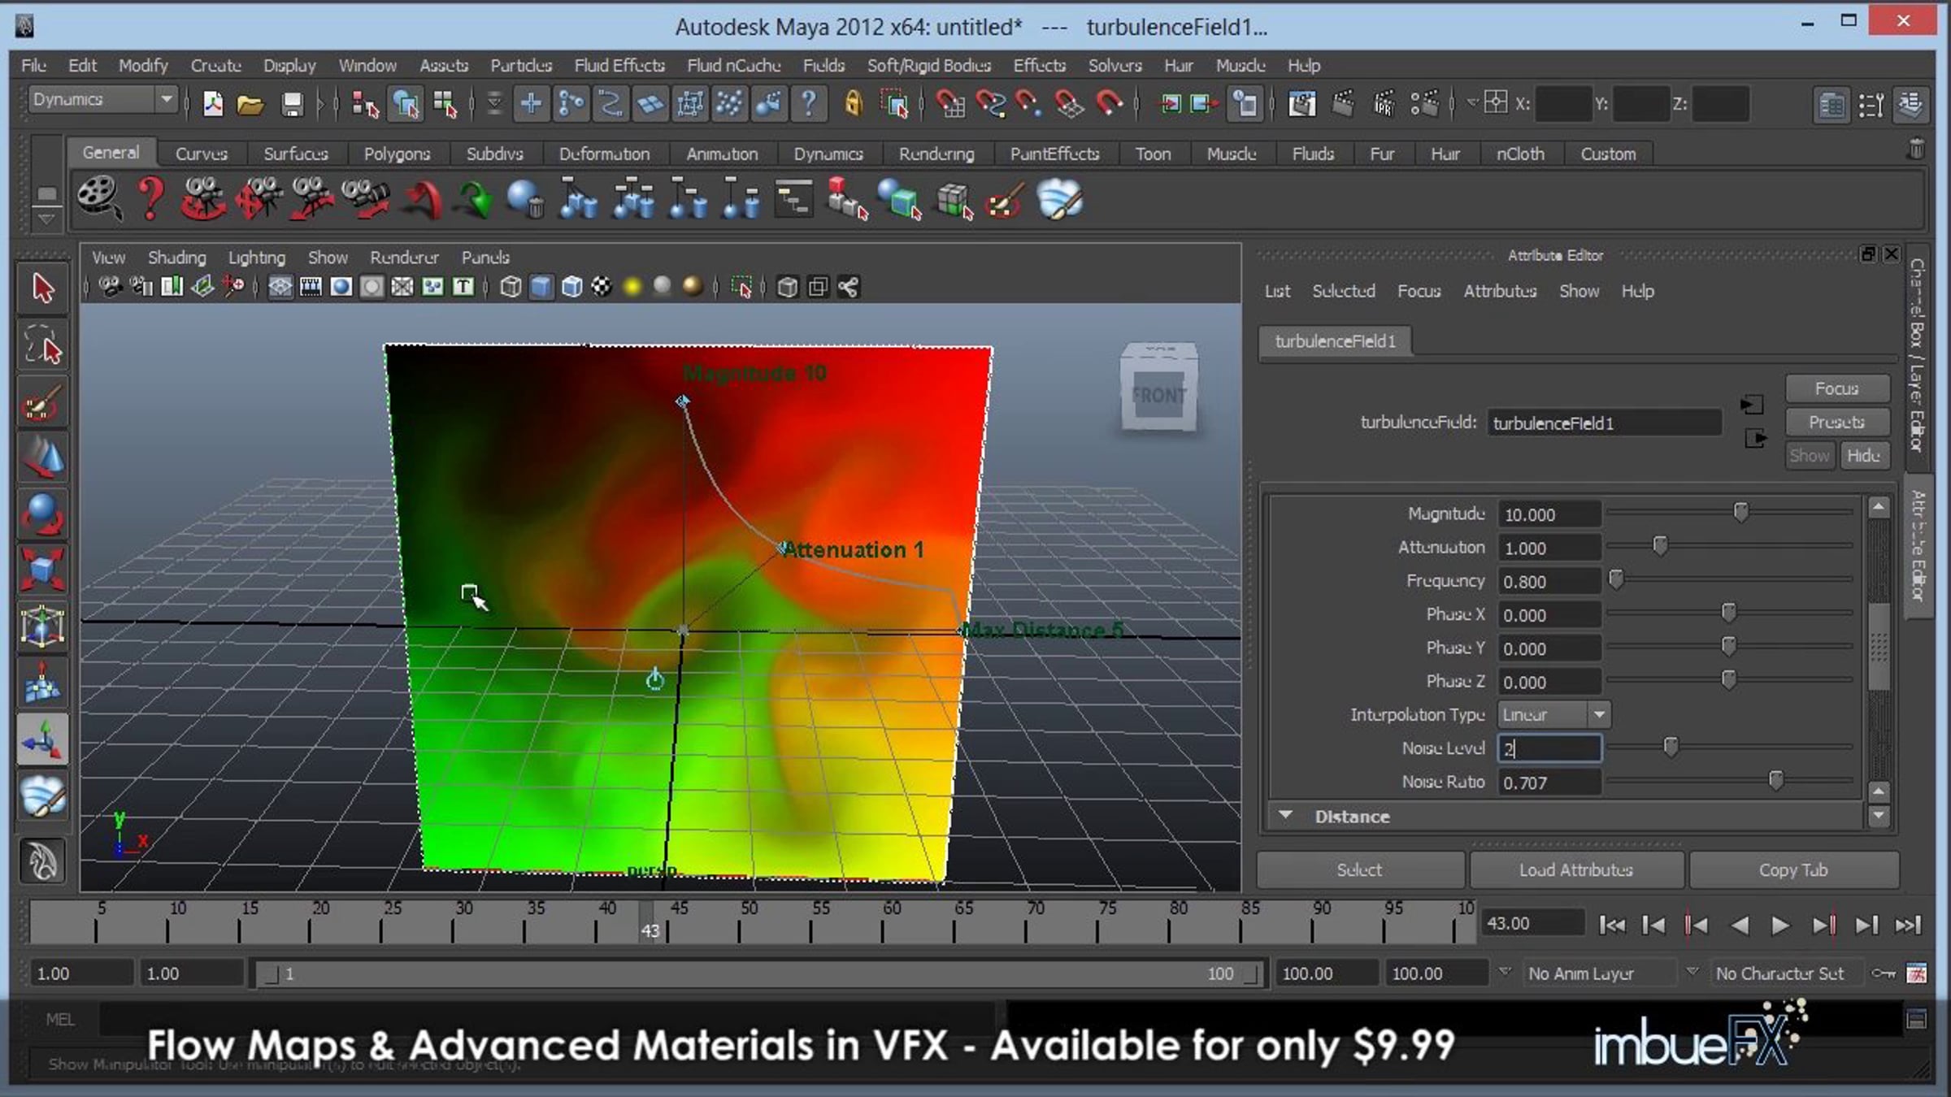This screenshot has width=1951, height=1097.
Task: Open the shelf options arrow menu
Action: (46, 219)
